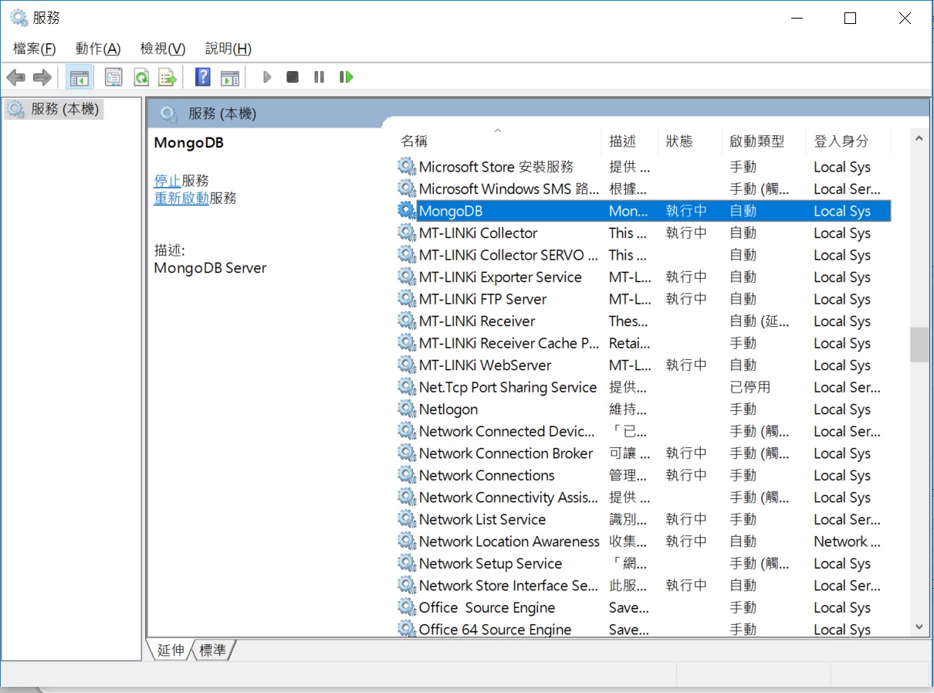The height and width of the screenshot is (693, 934).
Task: Click the Refresh icon in the toolbar
Action: [140, 77]
